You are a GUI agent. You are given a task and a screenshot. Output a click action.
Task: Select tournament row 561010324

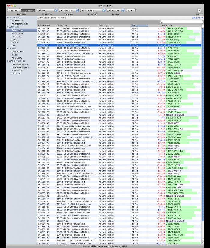click(119, 120)
